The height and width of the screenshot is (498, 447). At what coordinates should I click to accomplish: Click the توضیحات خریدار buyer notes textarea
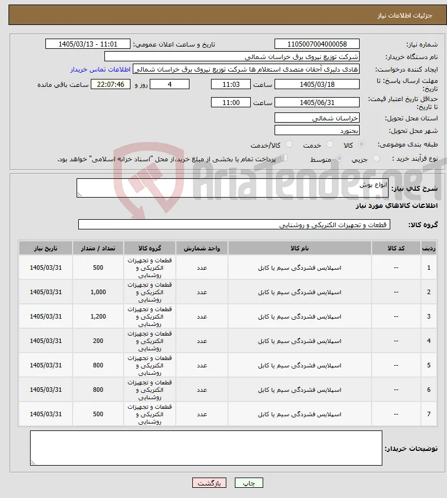click(206, 448)
